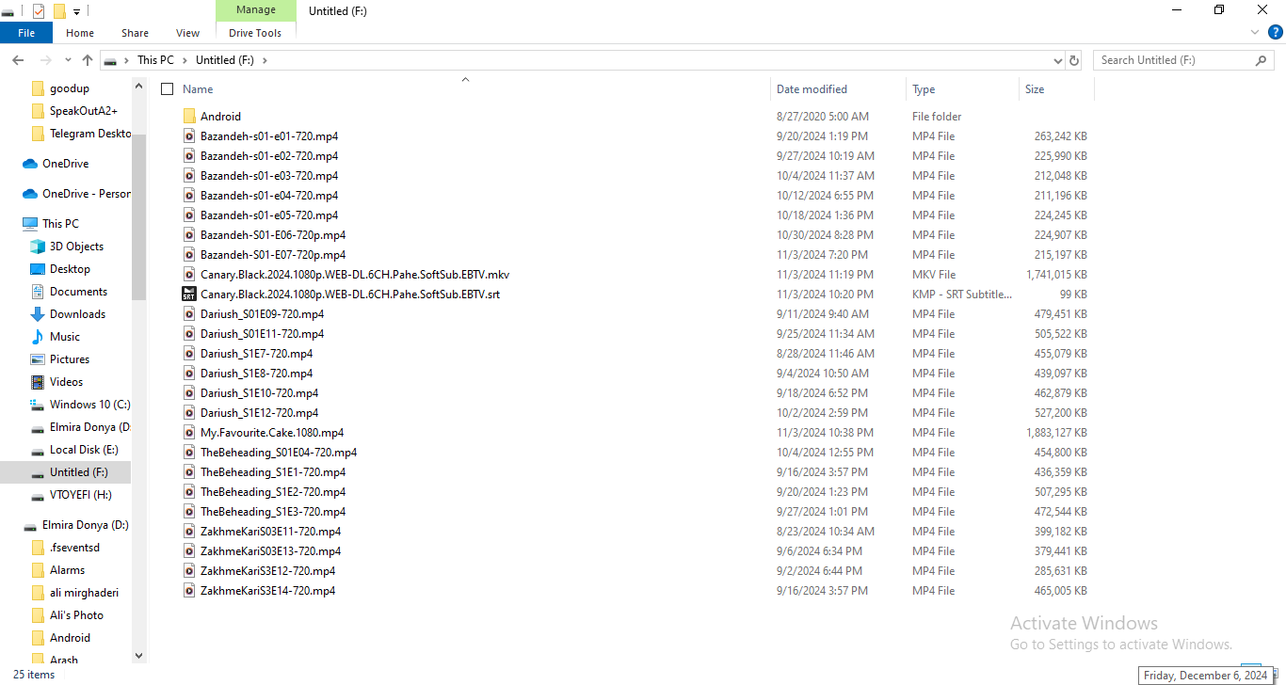The height and width of the screenshot is (685, 1286).
Task: Open the address bar history dropdown
Action: pos(1057,60)
